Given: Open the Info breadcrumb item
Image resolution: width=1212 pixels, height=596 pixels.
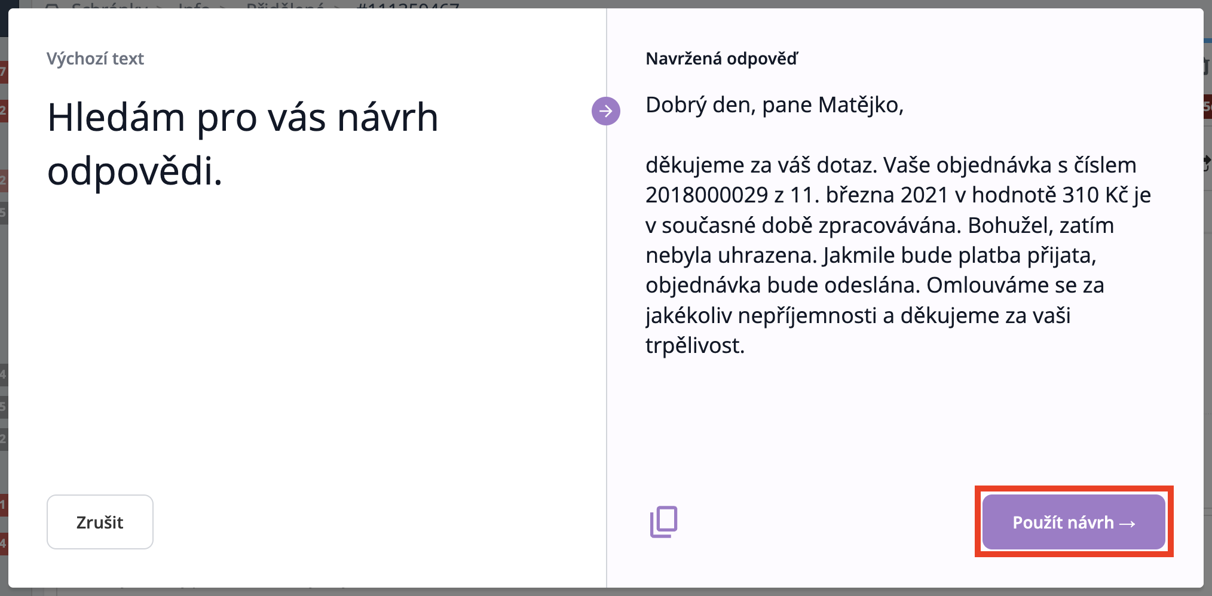Looking at the screenshot, I should click(194, 5).
